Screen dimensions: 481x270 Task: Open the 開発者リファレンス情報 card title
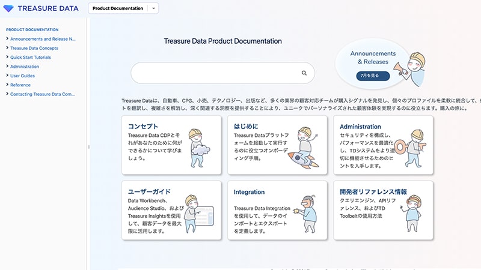click(373, 191)
